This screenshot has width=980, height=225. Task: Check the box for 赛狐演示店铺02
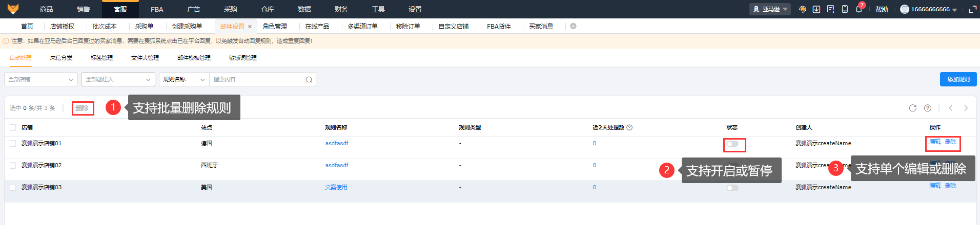pos(13,165)
